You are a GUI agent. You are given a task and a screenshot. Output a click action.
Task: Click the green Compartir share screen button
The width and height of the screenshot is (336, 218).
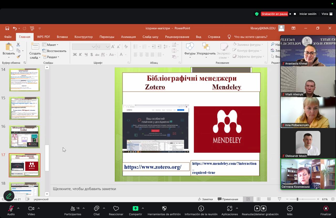click(x=135, y=210)
